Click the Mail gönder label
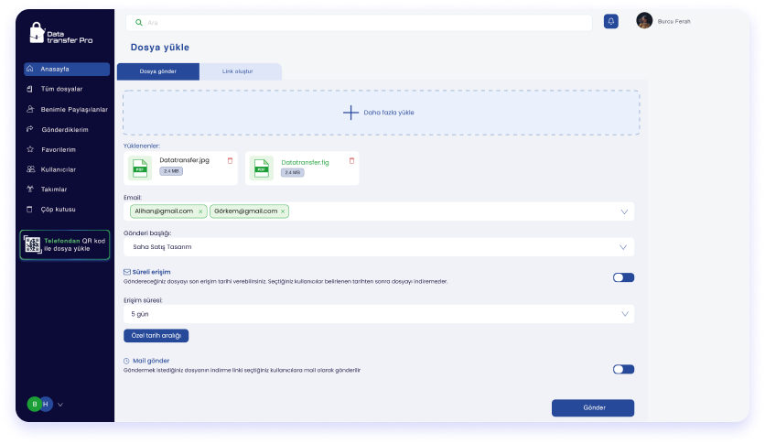 (151, 361)
